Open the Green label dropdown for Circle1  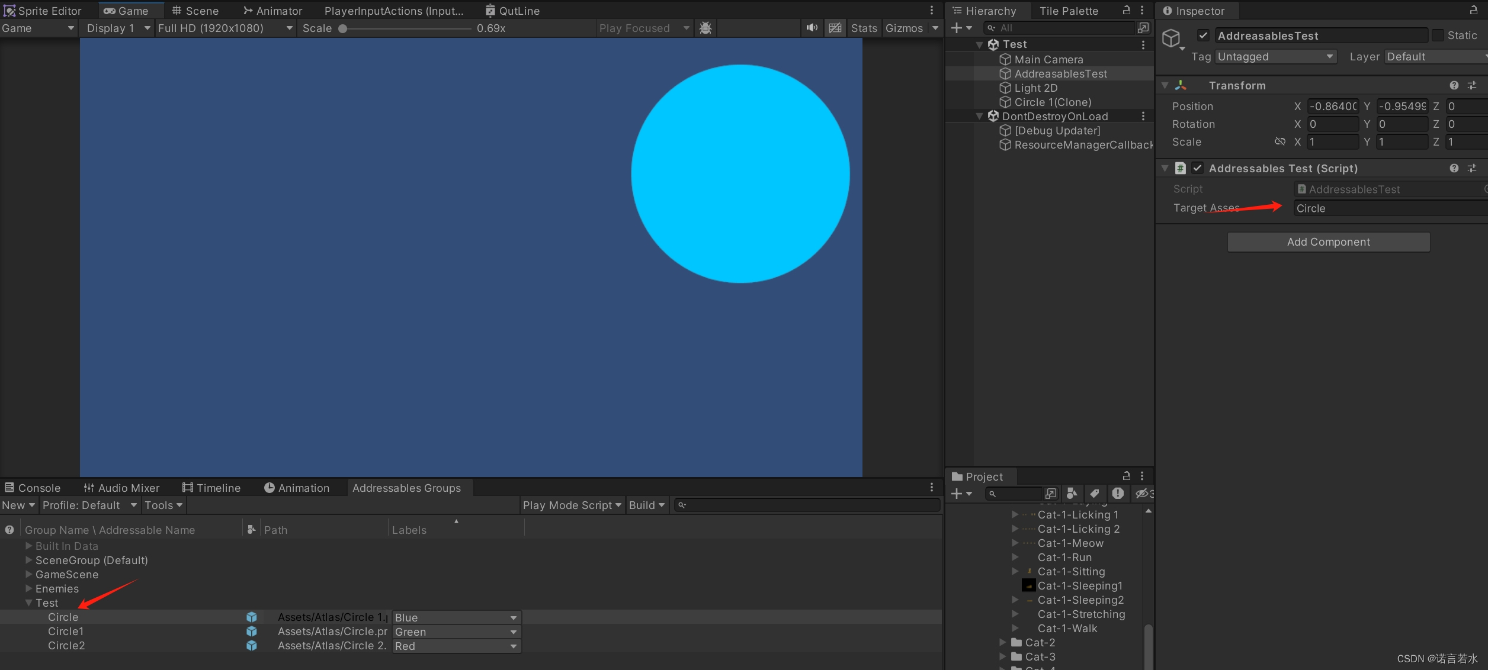(456, 632)
